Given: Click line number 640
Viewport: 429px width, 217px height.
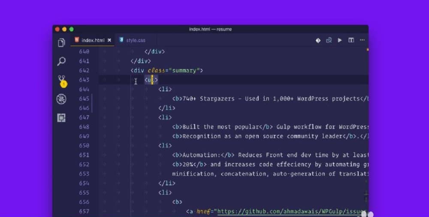Looking at the screenshot, I should tap(84, 52).
